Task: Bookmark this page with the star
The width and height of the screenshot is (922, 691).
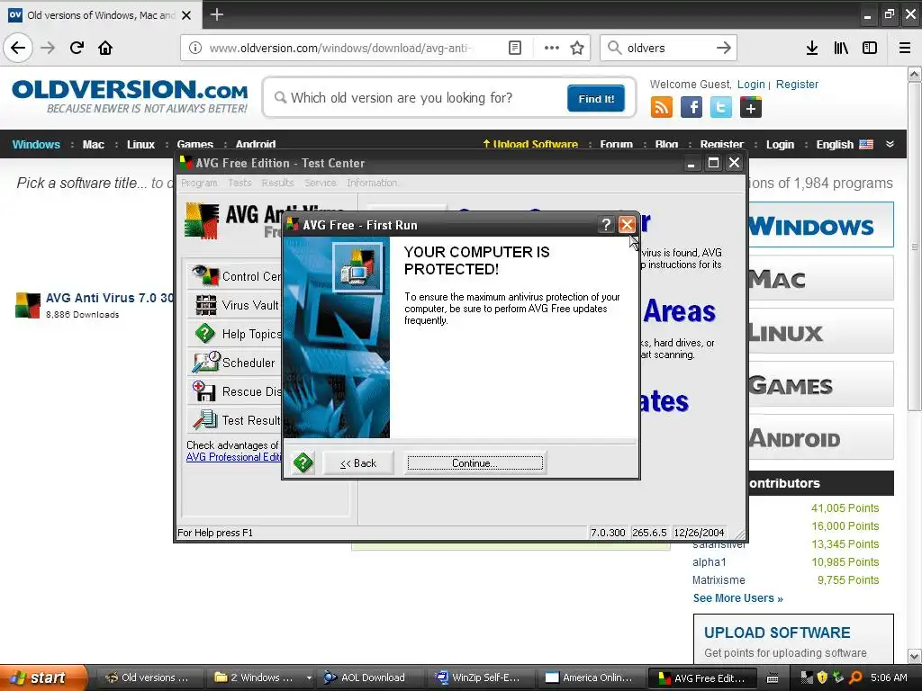Action: 577,48
